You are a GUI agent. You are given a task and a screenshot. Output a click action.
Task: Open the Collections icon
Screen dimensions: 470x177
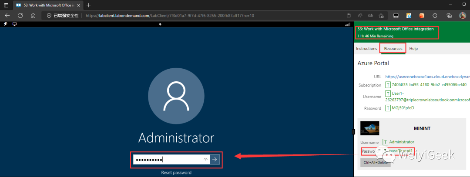tap(449, 16)
